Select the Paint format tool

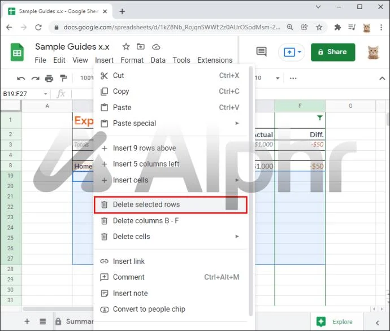[x=63, y=79]
